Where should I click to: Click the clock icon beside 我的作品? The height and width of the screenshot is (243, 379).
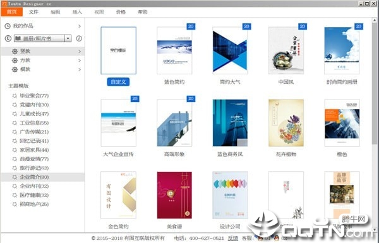(x=8, y=26)
